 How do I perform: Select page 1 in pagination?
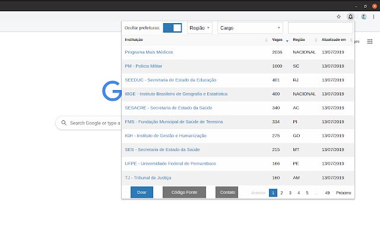coord(273,193)
